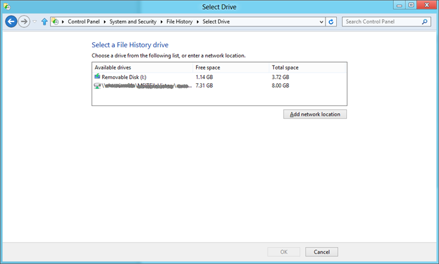
Task: Navigate to System and Security breadcrumb
Action: 133,21
